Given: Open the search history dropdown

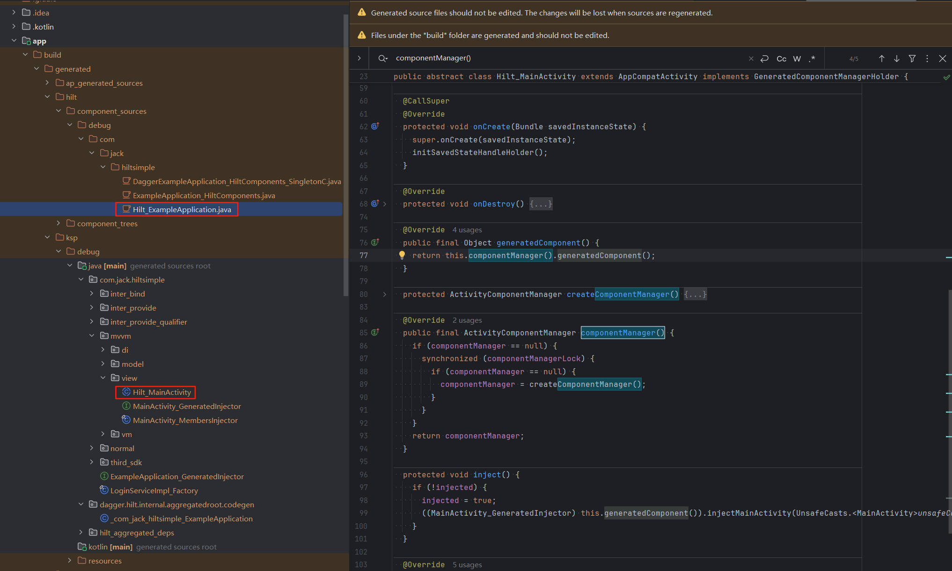Looking at the screenshot, I should (x=383, y=58).
